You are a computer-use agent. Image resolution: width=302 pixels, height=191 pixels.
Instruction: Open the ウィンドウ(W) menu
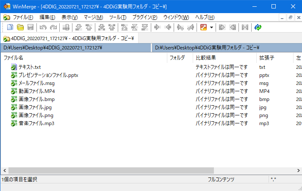click(176, 17)
